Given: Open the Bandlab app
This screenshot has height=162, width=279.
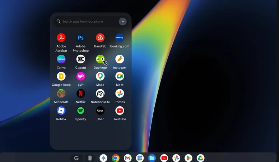Looking at the screenshot, I should (100, 38).
